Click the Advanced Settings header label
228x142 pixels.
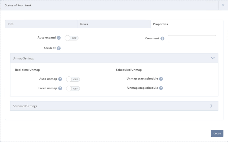tap(25, 106)
